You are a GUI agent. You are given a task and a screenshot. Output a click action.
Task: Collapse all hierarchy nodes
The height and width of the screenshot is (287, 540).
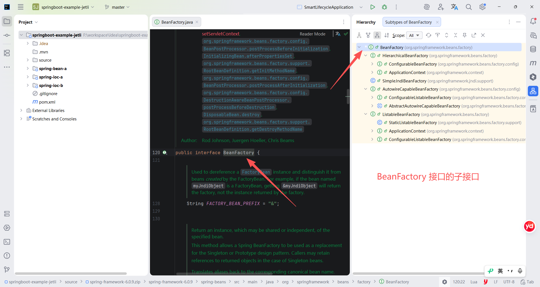456,35
